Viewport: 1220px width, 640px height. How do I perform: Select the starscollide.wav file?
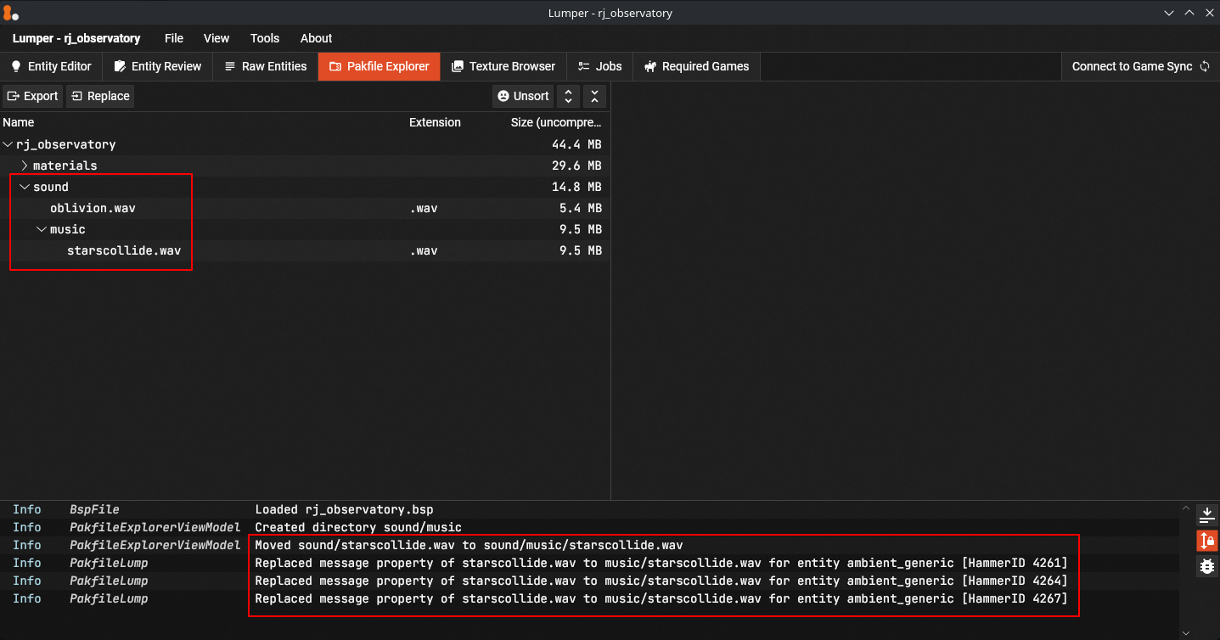(124, 250)
